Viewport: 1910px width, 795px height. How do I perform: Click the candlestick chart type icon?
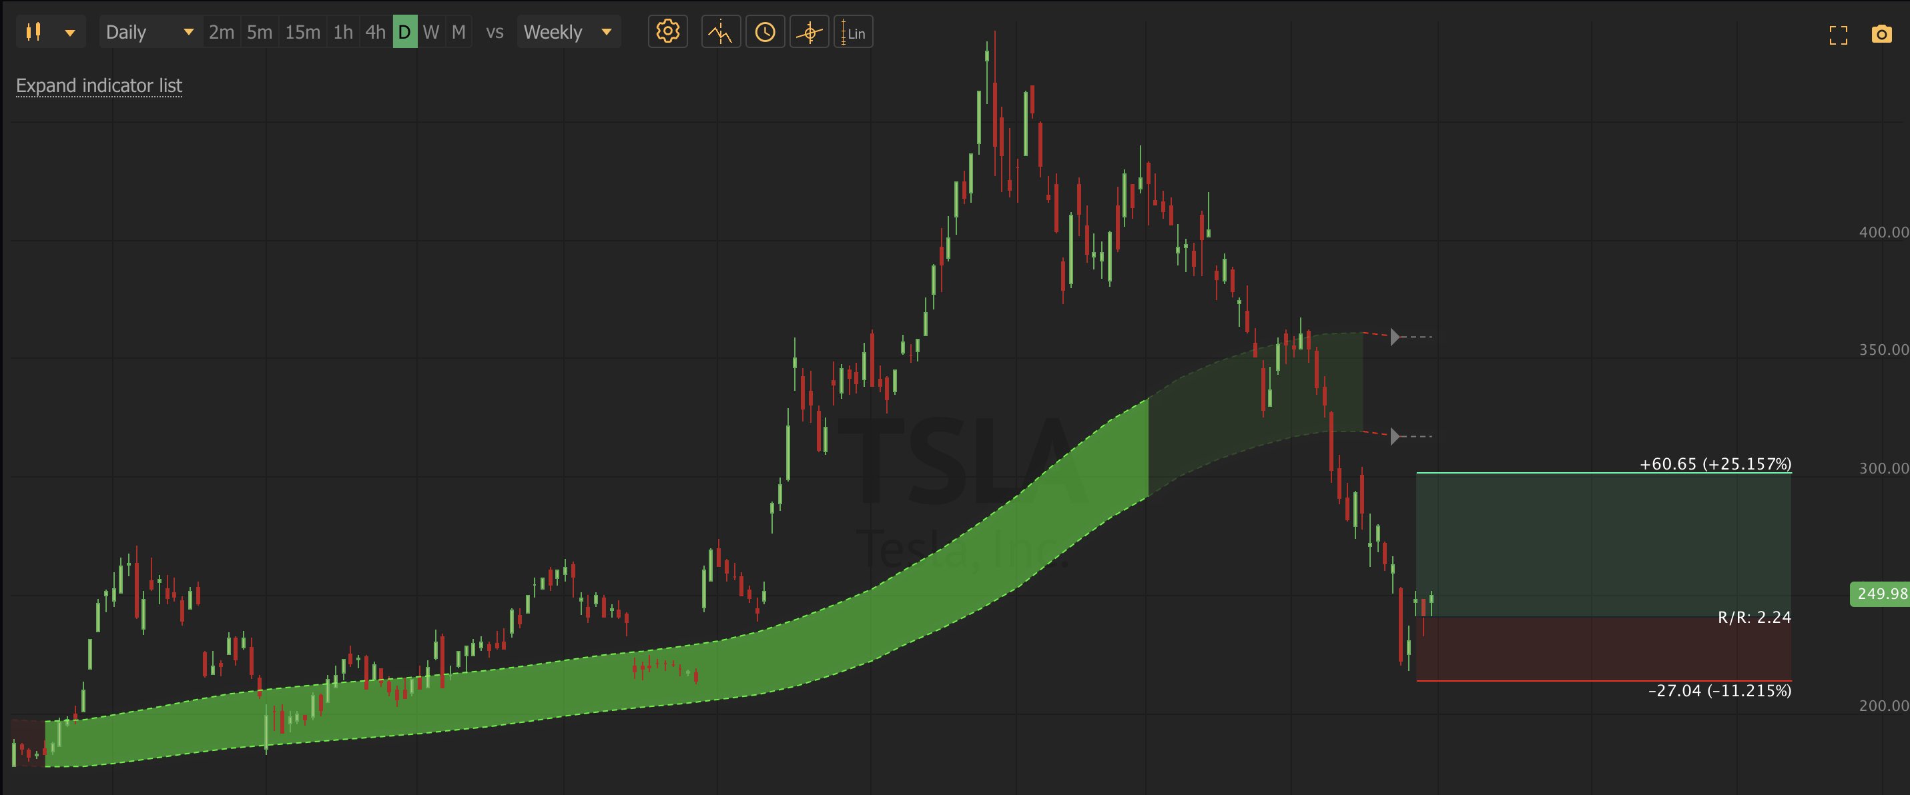pyautogui.click(x=33, y=32)
